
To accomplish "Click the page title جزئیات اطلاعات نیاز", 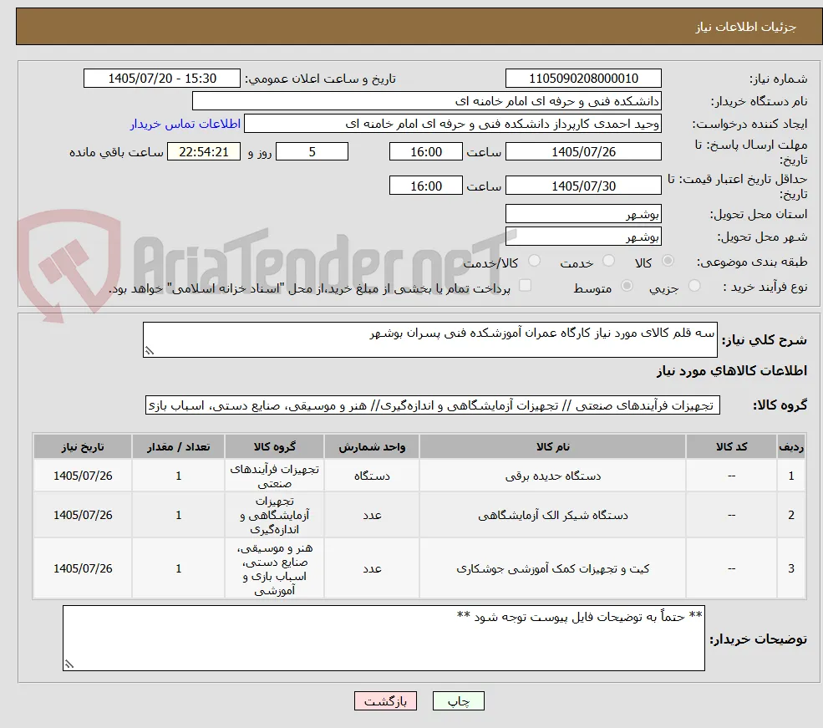I will tap(746, 27).
